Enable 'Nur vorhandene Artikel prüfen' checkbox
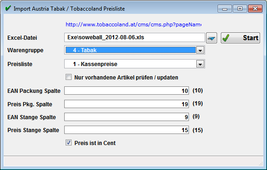This screenshot has height=170, width=267. 69,77
